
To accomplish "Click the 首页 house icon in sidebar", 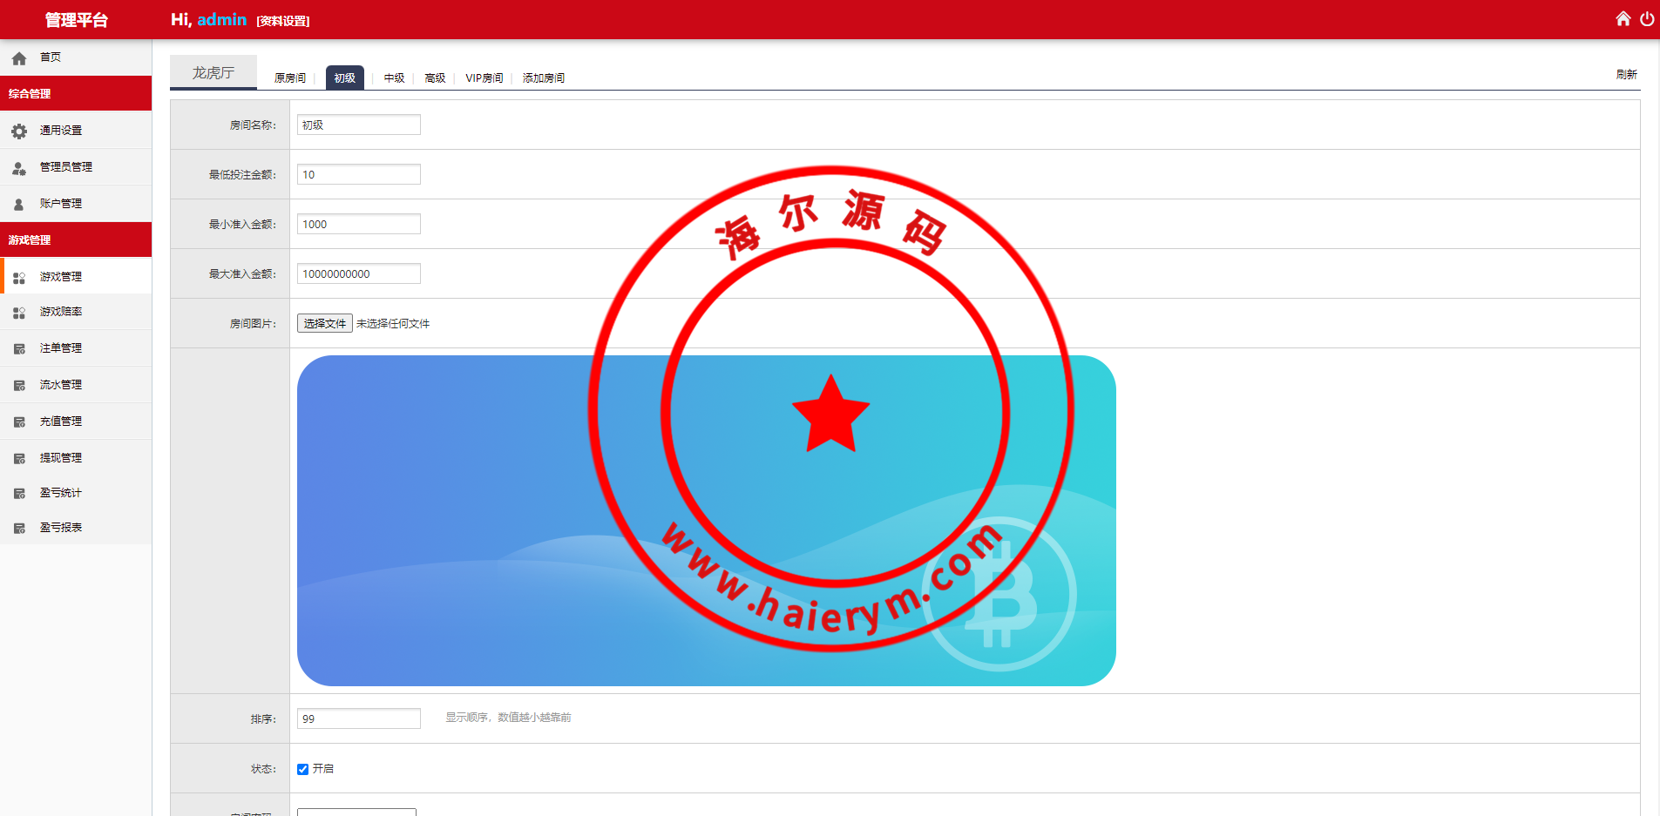I will (x=19, y=58).
